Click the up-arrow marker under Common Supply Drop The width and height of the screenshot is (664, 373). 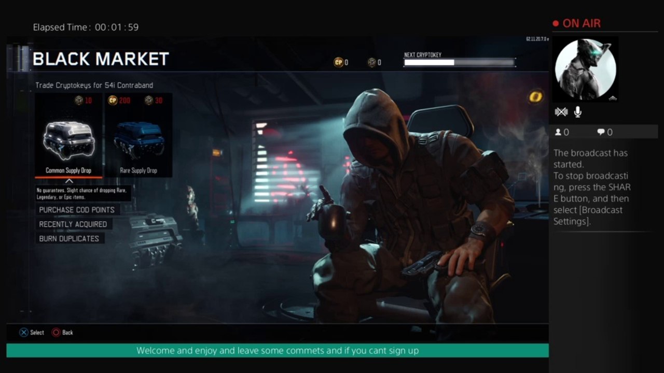[69, 181]
